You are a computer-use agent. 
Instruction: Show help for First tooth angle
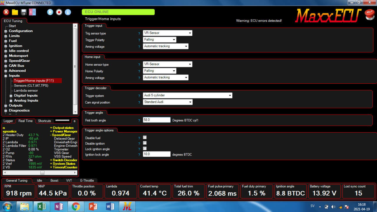pyautogui.click(x=139, y=120)
